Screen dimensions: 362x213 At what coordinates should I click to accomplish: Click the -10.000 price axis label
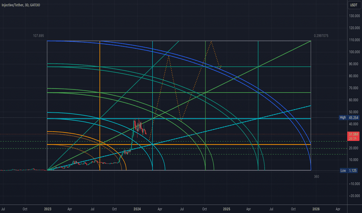[x=354, y=184]
